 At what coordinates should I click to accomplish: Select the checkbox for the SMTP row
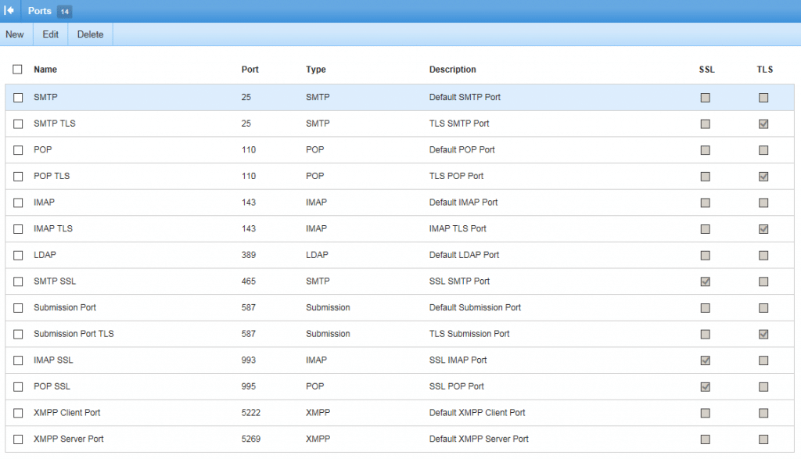[x=17, y=97]
